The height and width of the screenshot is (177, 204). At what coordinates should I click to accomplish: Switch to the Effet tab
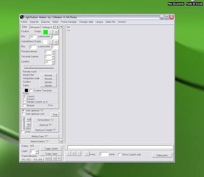(x=25, y=27)
